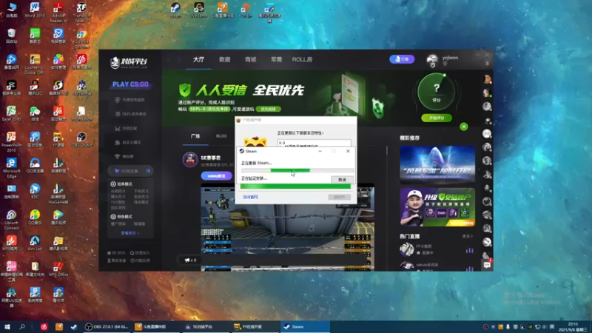
Task: Click PLAY CS:GO button
Action: pos(130,84)
